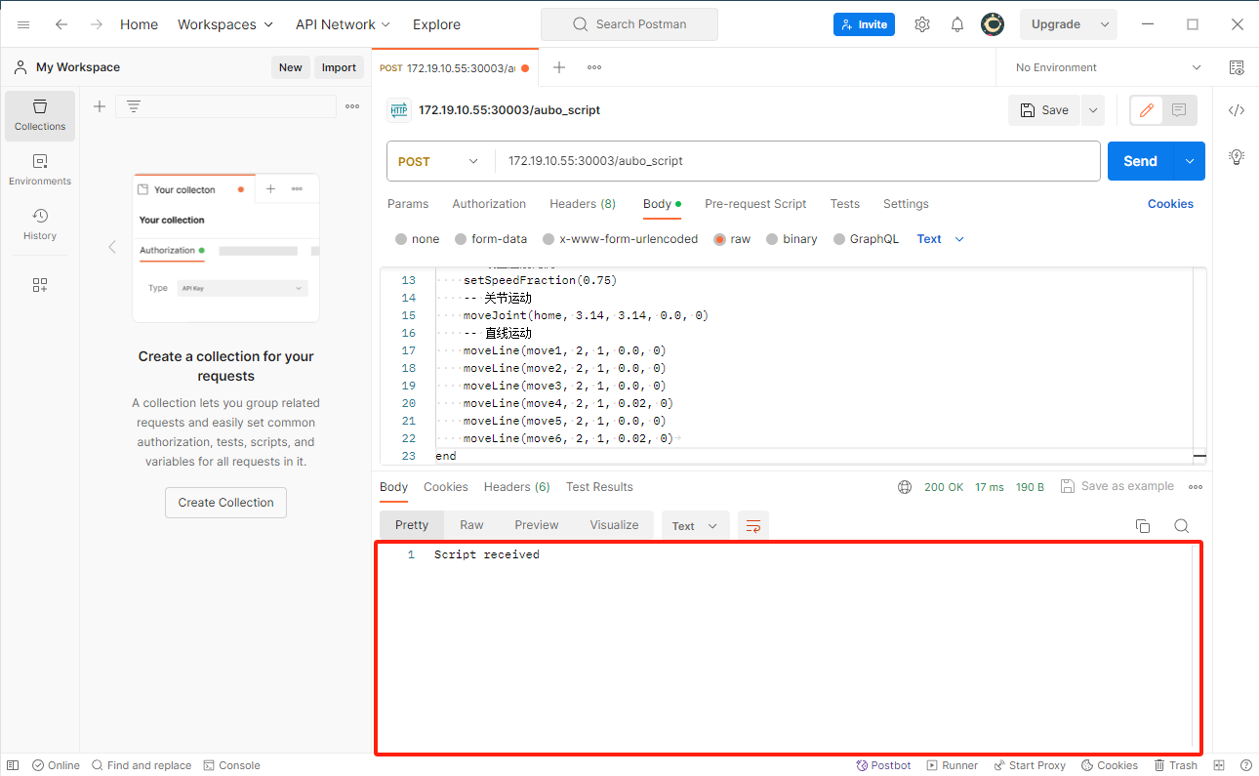
Task: Open tab options three dots
Action: pyautogui.click(x=594, y=67)
